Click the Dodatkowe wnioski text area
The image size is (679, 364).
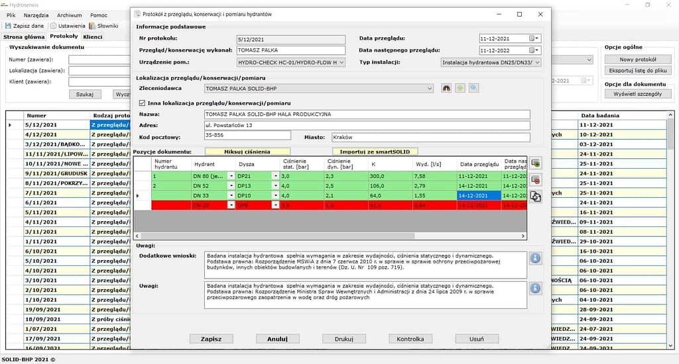click(x=365, y=265)
